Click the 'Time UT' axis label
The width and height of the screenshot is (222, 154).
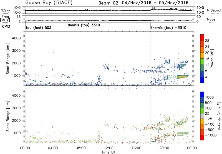(109, 152)
